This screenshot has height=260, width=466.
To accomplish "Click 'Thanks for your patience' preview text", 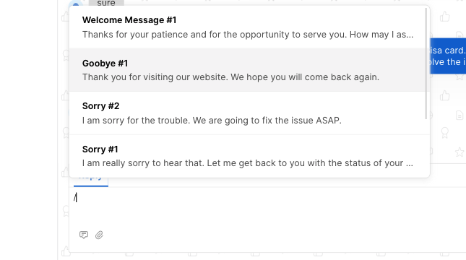I will [248, 35].
